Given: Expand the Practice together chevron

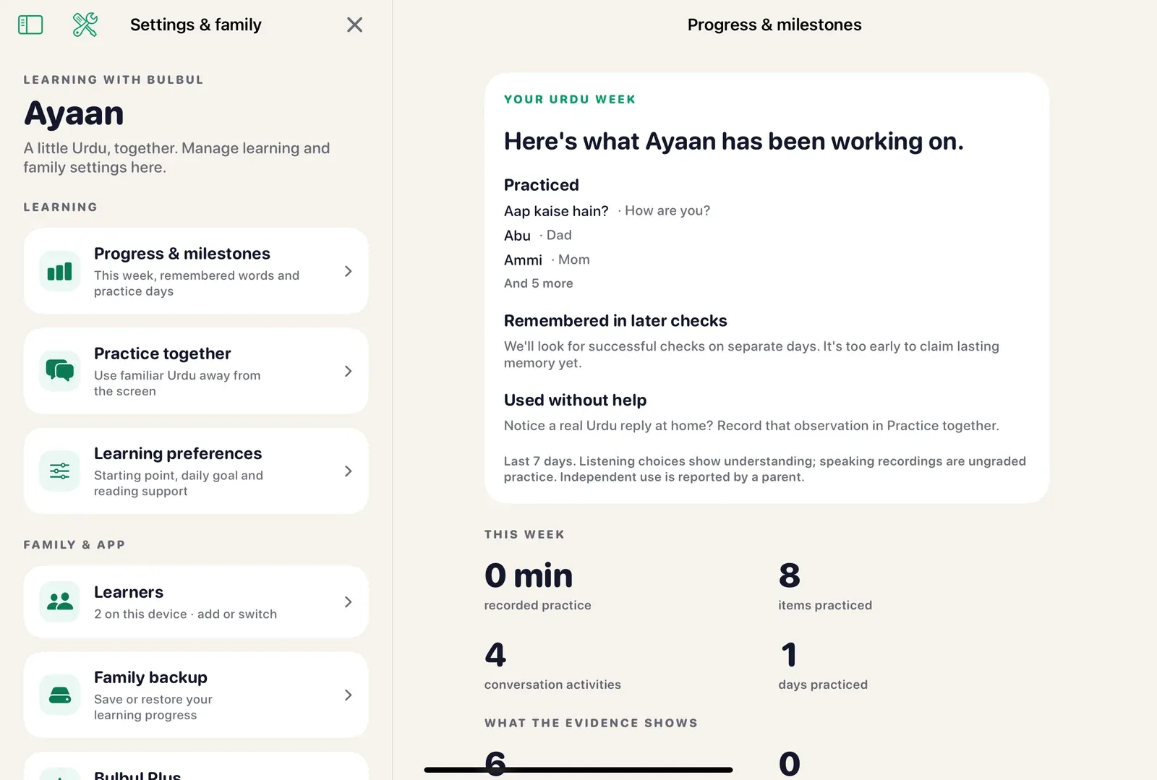Looking at the screenshot, I should (x=348, y=371).
